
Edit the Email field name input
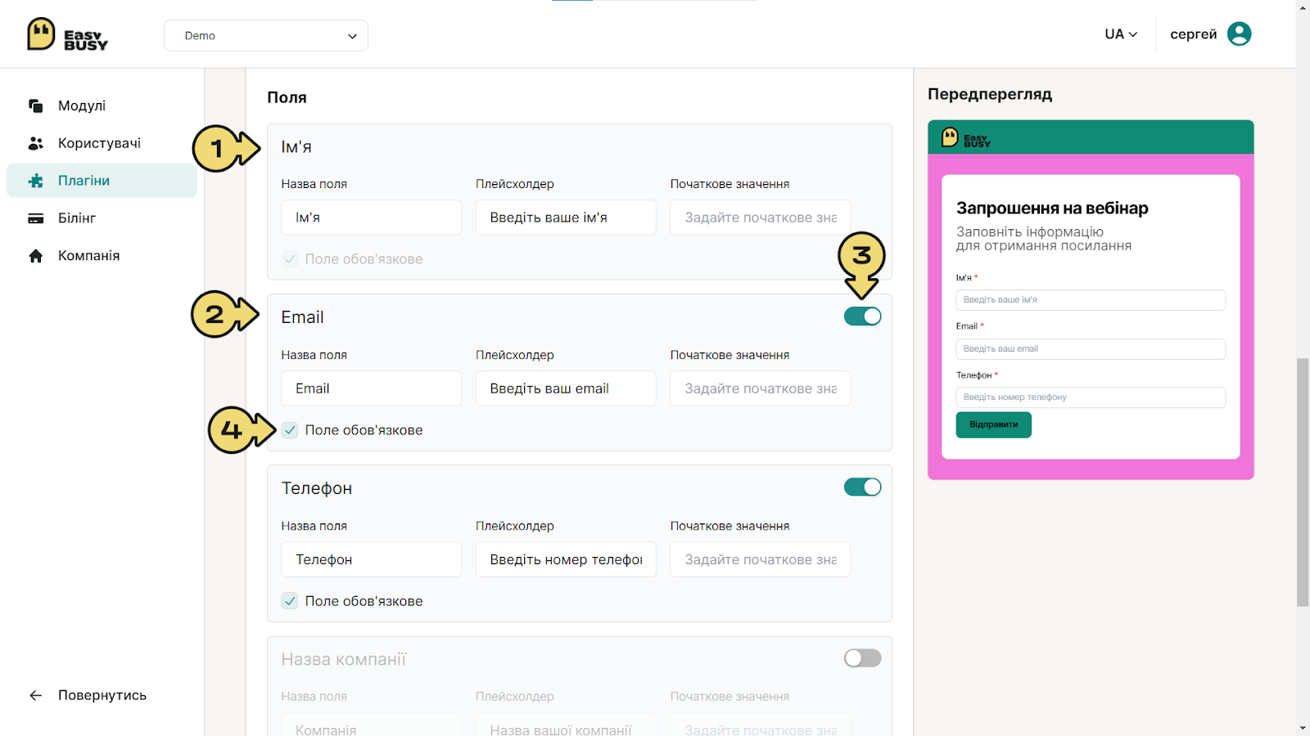372,388
